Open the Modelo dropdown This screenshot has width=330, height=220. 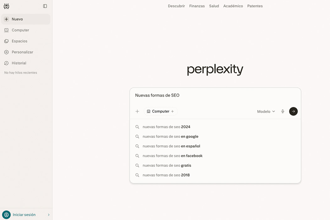coord(266,111)
